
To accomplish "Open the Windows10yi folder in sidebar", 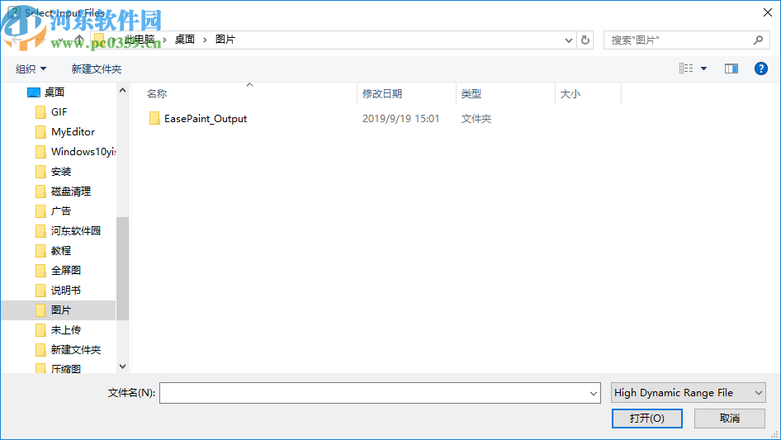I will coord(83,152).
